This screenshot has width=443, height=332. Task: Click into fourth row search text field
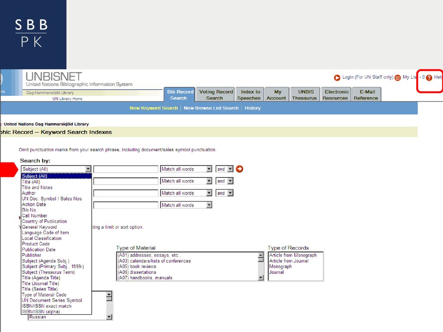point(126,205)
